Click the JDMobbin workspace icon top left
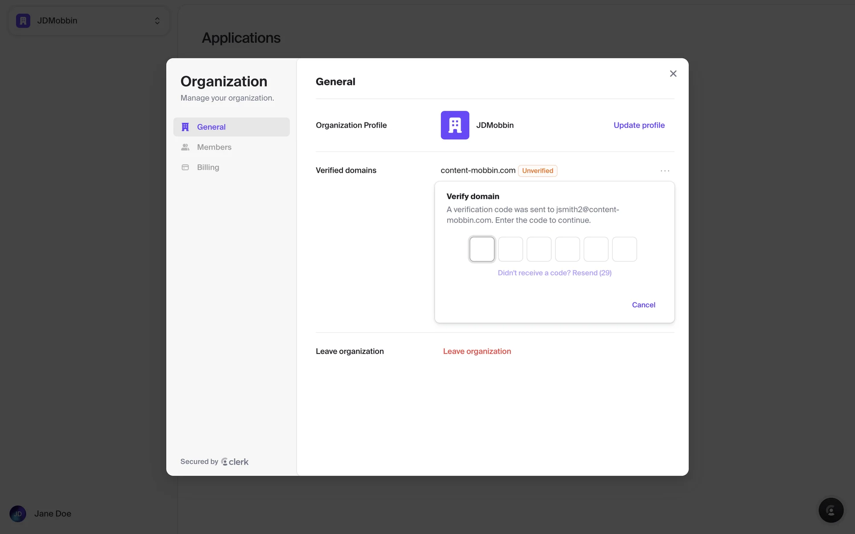The width and height of the screenshot is (855, 534). point(23,21)
